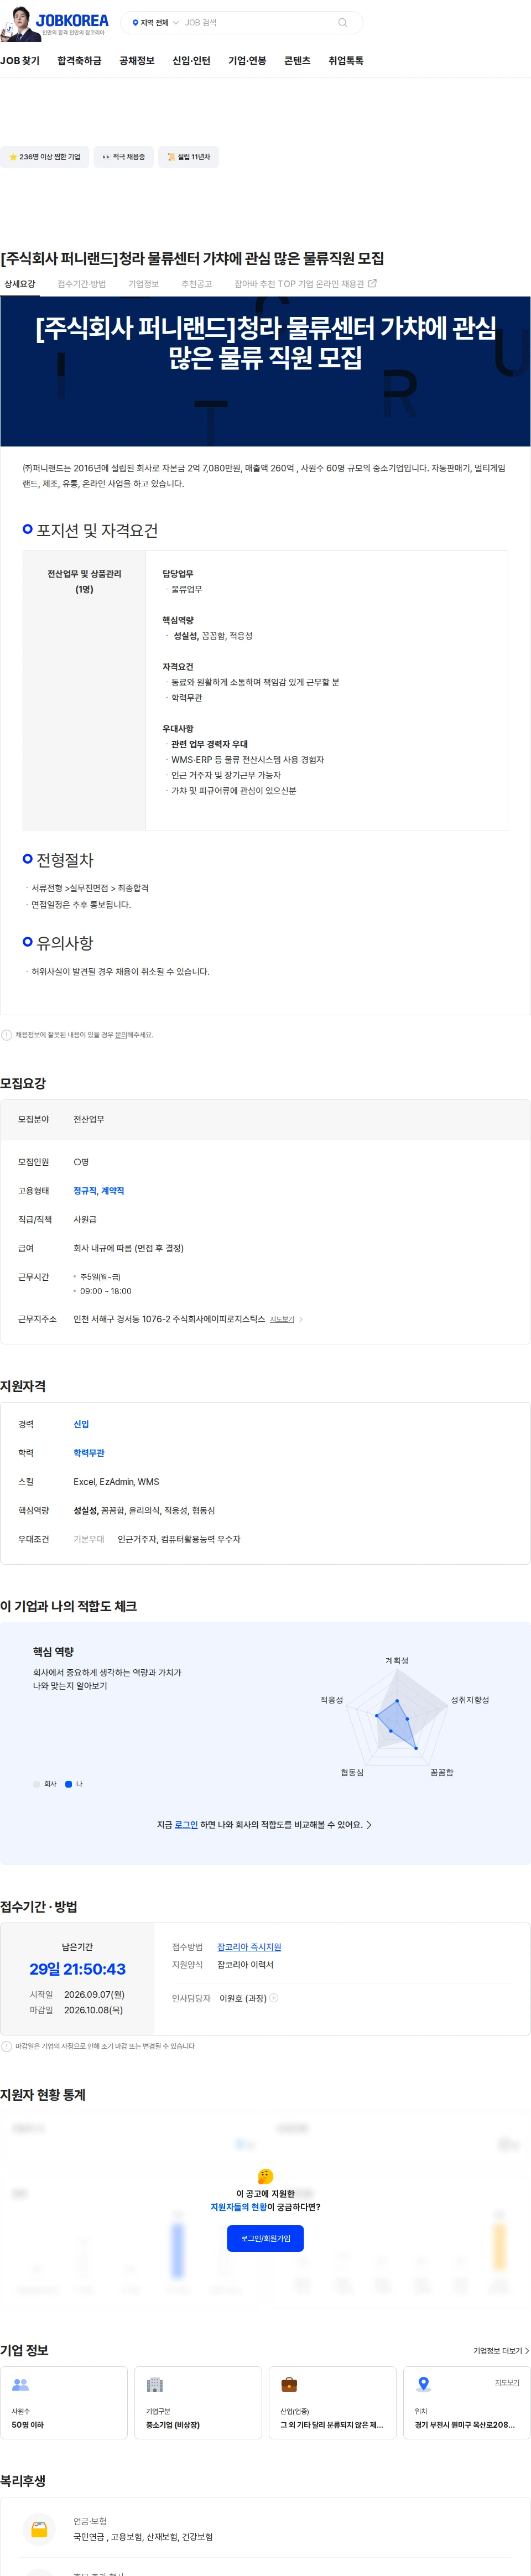Image resolution: width=531 pixels, height=2576 pixels.
Task: Click the 로그인/회원가입 button
Action: pyautogui.click(x=265, y=2238)
